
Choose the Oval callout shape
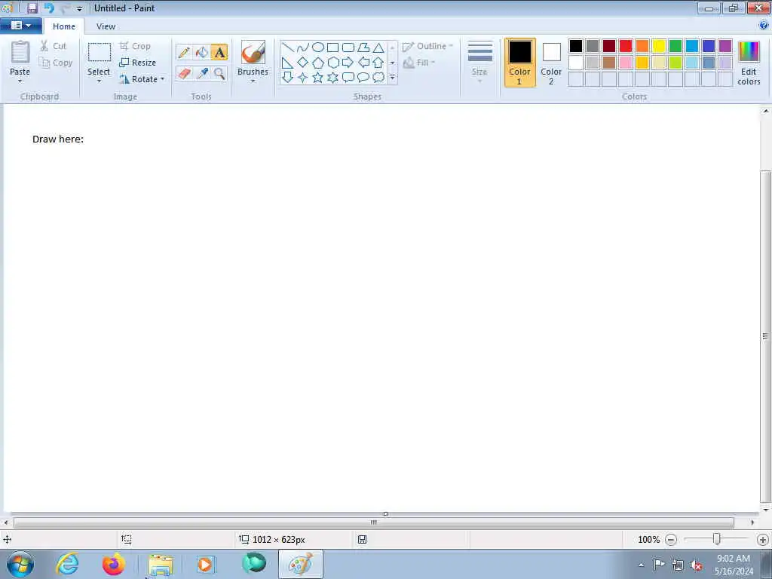(363, 78)
